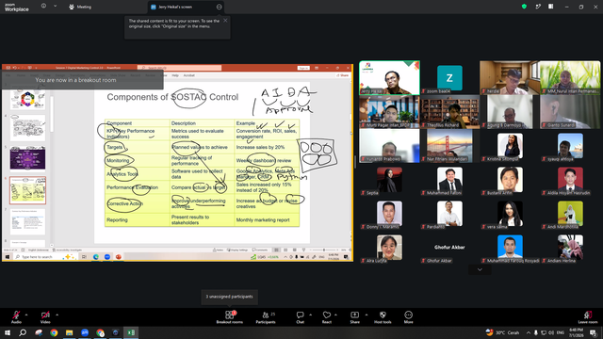Screen dimensions: 603x339
Task: Click Help tab in shared PowerPoint ribbon
Action: coord(175,75)
